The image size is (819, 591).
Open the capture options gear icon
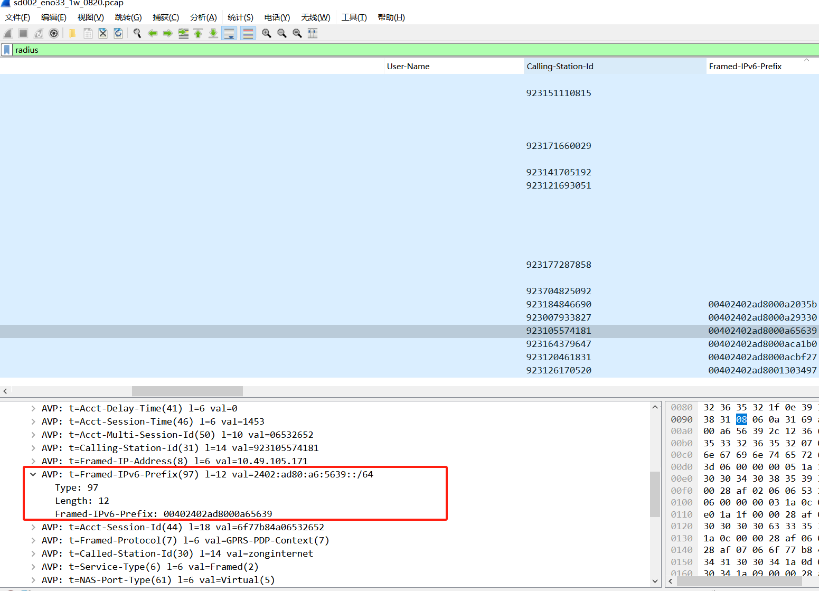(54, 33)
